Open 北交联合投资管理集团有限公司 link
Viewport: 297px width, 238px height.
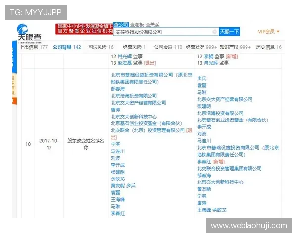pos(229,169)
